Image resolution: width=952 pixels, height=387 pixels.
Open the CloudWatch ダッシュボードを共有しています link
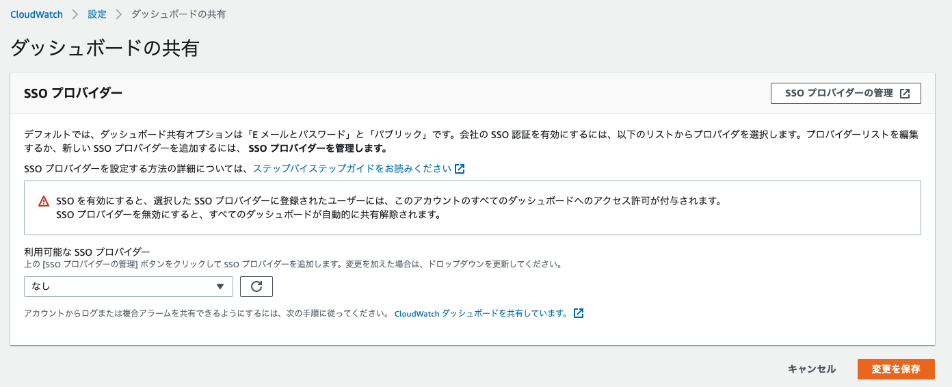[x=481, y=314]
